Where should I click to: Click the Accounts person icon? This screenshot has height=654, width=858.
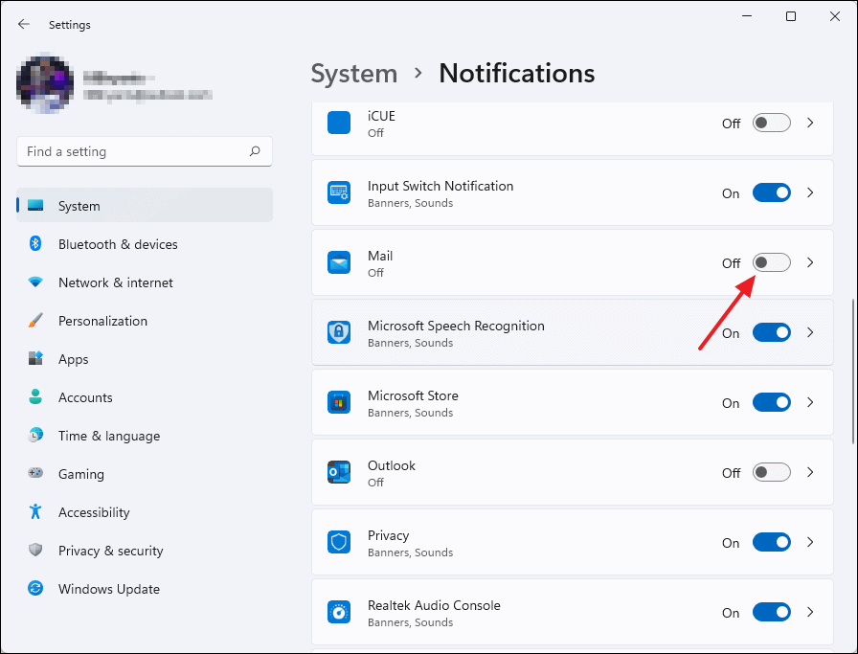pyautogui.click(x=35, y=396)
